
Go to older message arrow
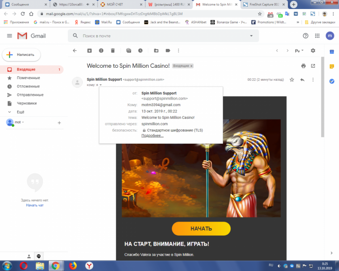(287, 51)
